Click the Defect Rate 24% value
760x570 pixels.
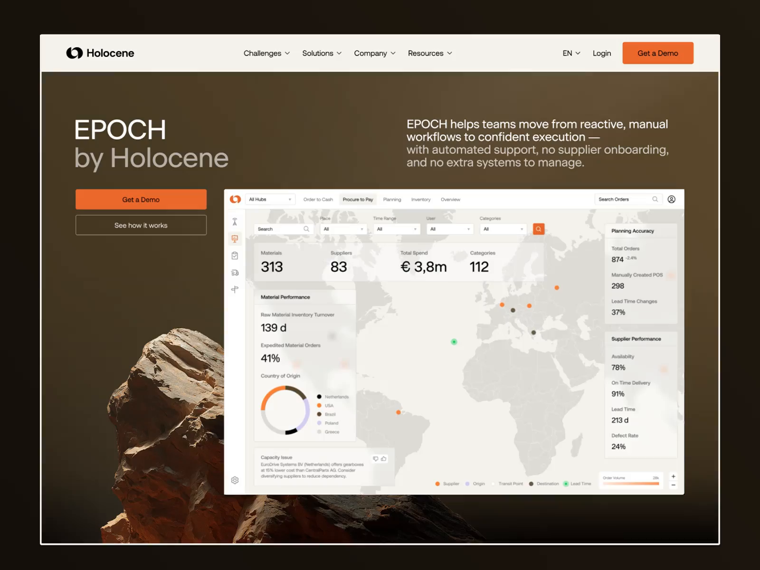[618, 446]
